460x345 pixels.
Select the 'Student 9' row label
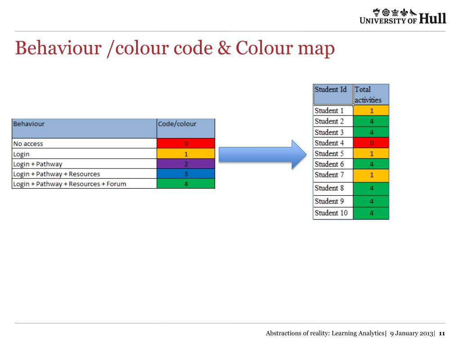(x=333, y=201)
